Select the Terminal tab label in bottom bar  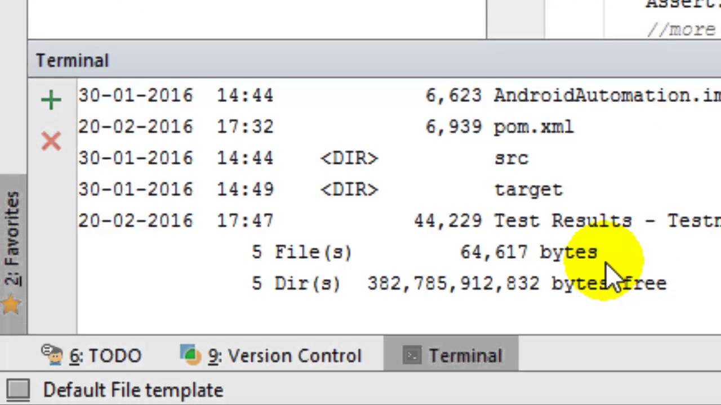click(x=465, y=356)
